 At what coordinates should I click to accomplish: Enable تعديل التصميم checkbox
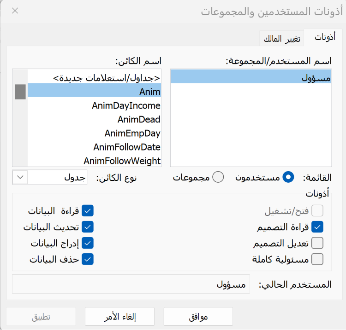[x=317, y=243]
